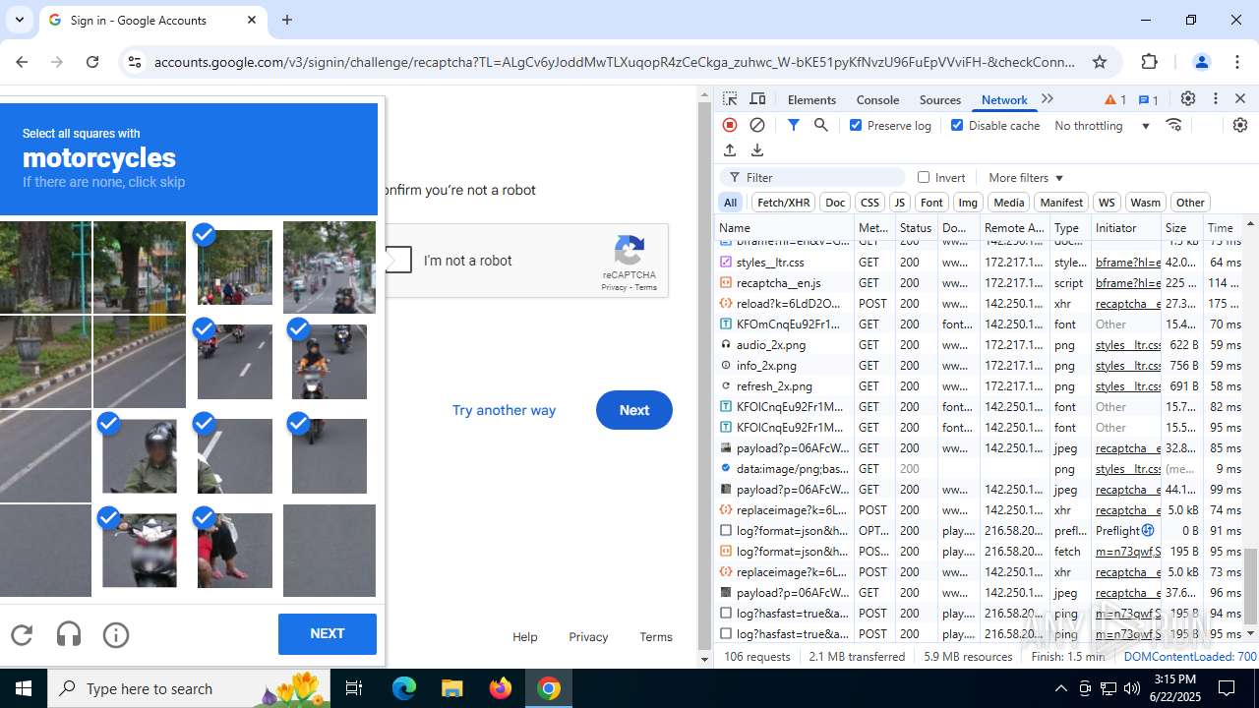This screenshot has height=708, width=1259.
Task: Open the No throttling dropdown
Action: click(1102, 125)
